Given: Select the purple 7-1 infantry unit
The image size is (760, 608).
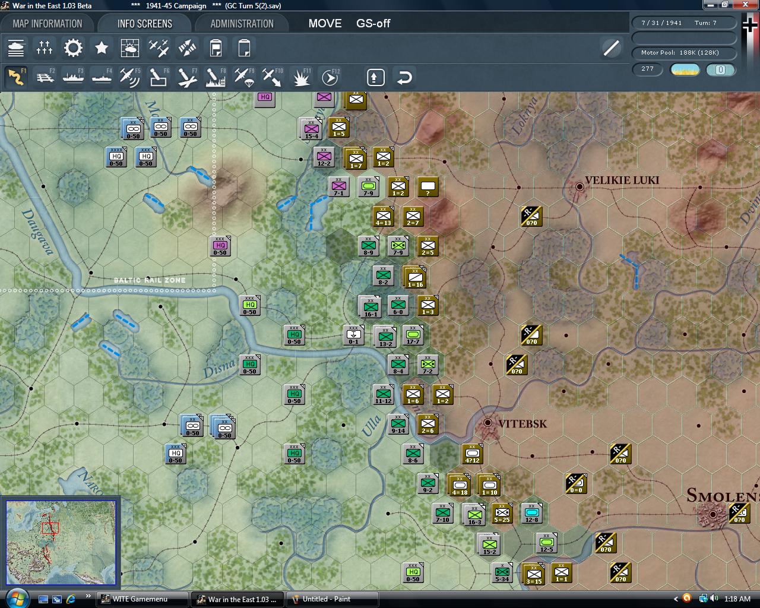Looking at the screenshot, I should 338,186.
